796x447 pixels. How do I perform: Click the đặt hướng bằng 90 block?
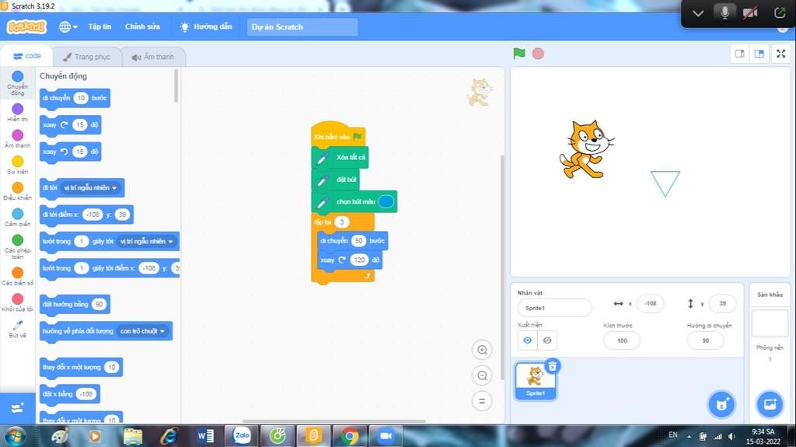click(x=75, y=304)
